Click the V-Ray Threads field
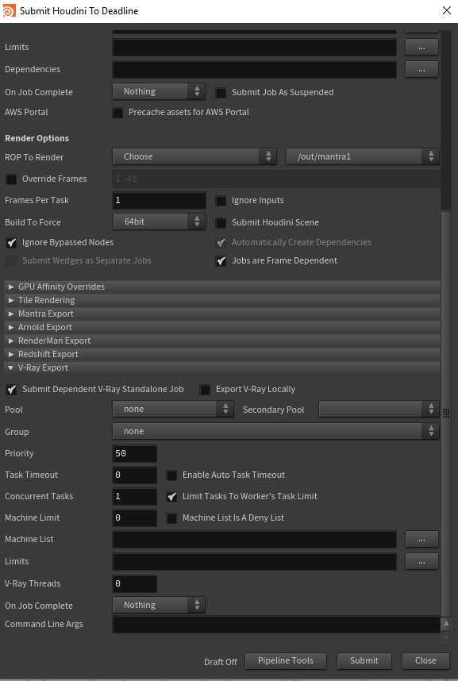Screen dimensions: 458x681 135,583
